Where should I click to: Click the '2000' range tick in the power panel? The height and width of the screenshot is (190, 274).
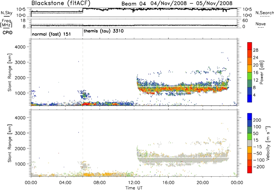click(20, 78)
